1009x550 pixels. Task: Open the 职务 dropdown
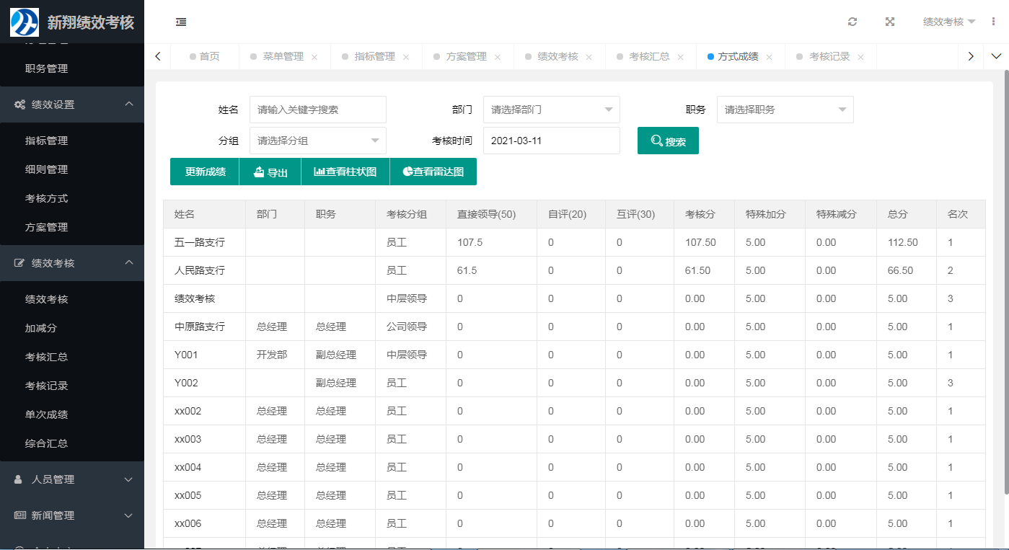pos(785,110)
